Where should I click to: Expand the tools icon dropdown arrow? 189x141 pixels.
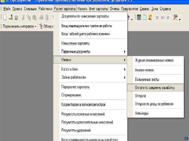coord(180,20)
